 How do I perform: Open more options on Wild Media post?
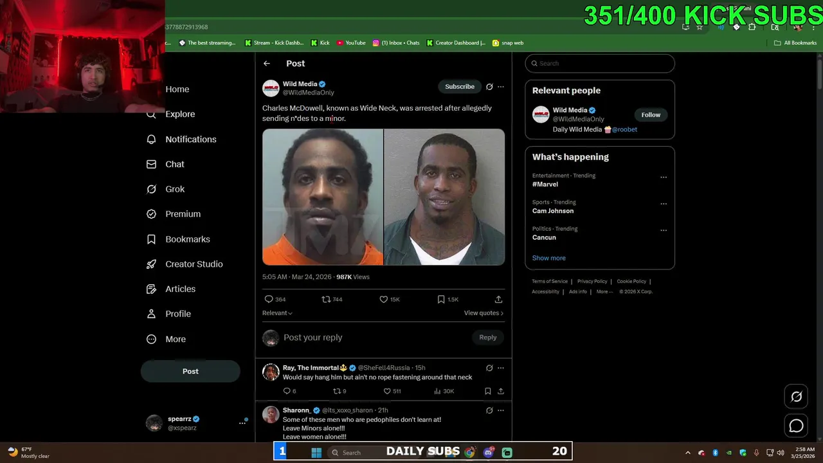pos(501,87)
